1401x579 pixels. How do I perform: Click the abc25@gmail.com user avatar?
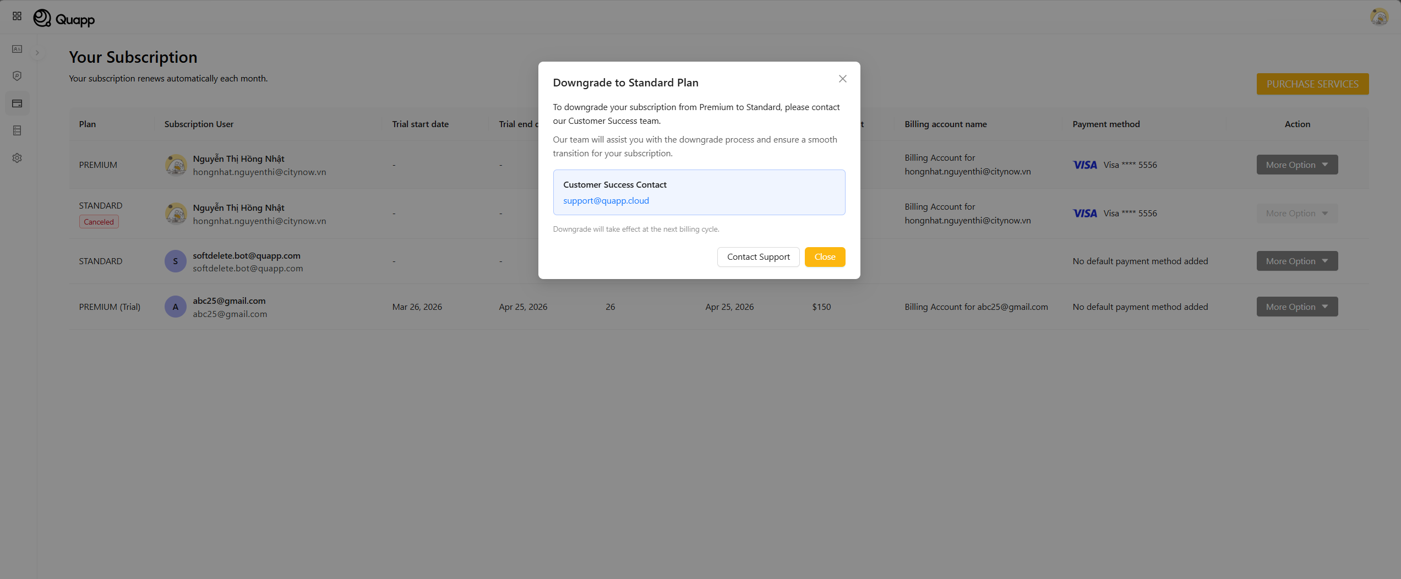tap(175, 307)
